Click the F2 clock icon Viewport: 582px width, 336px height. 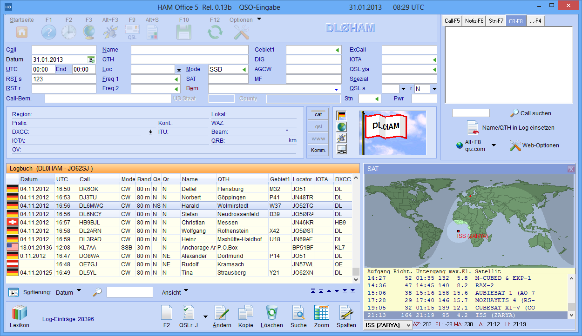click(x=69, y=32)
